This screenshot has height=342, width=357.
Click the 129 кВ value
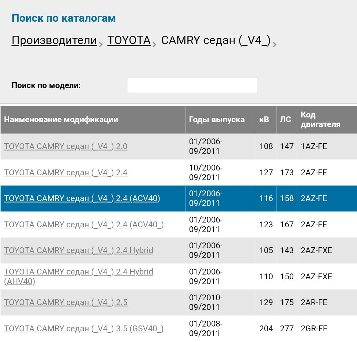(x=266, y=302)
